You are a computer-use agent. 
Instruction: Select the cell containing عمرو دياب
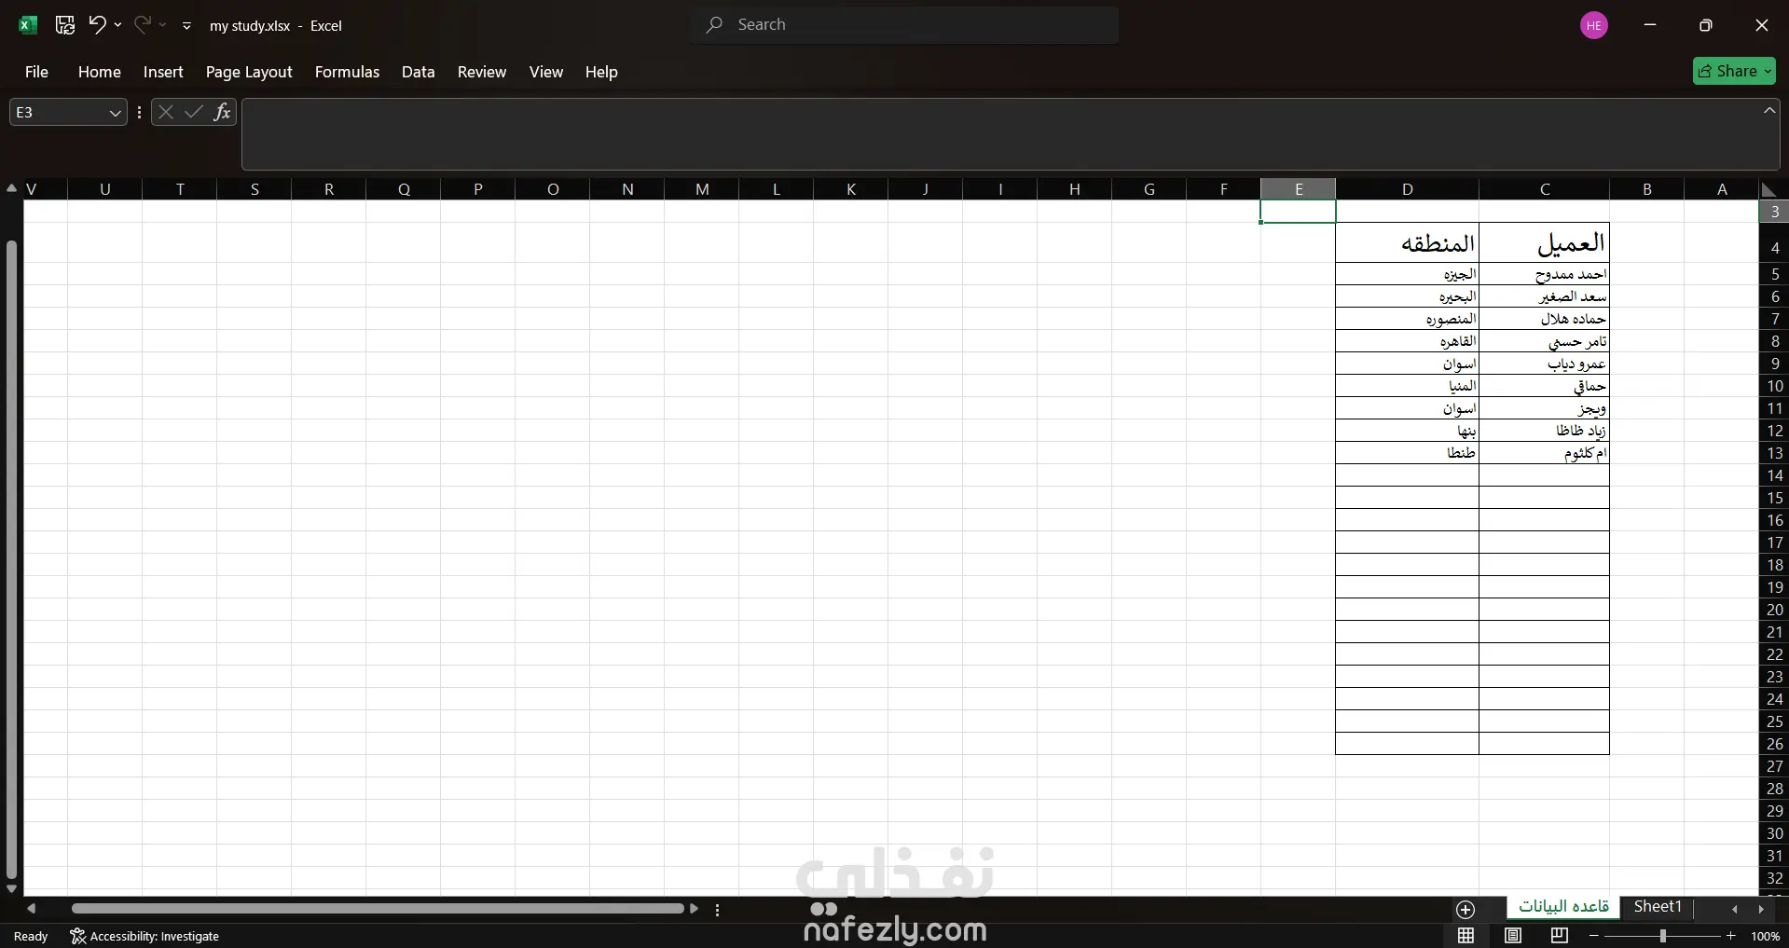click(x=1544, y=364)
